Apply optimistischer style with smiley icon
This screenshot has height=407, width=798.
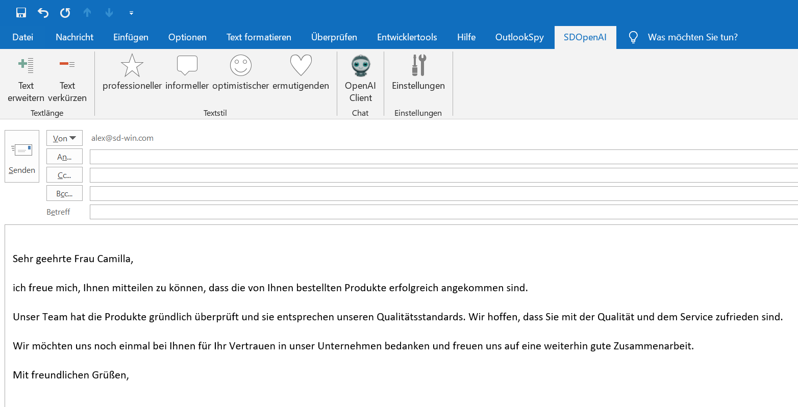pyautogui.click(x=240, y=72)
